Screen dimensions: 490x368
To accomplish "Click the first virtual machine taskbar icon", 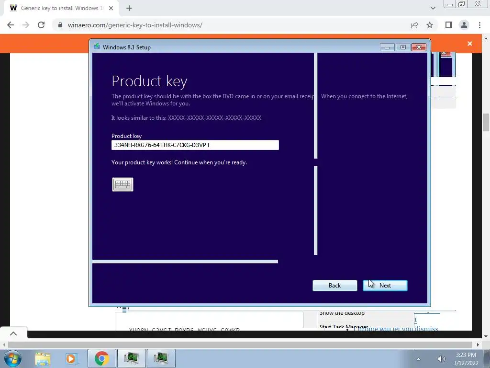I will point(131,358).
